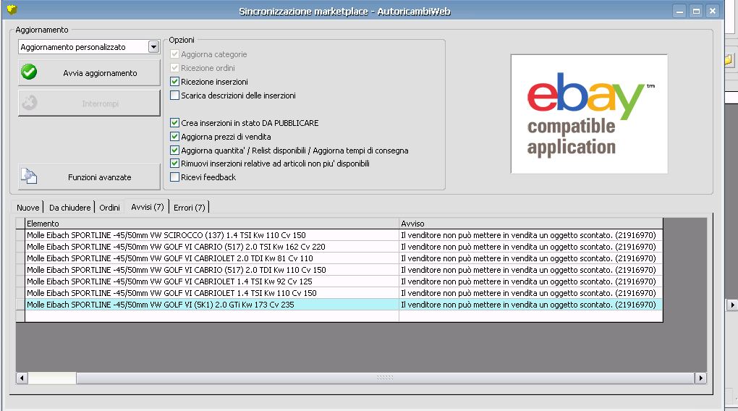Image resolution: width=738 pixels, height=411 pixels.
Task: Switch to the Da chiudere tab
Action: [69, 208]
